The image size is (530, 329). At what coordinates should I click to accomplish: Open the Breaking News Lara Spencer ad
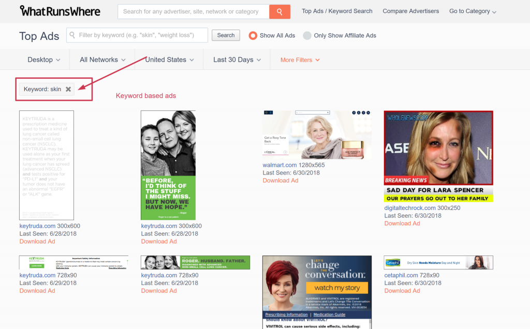(438, 156)
